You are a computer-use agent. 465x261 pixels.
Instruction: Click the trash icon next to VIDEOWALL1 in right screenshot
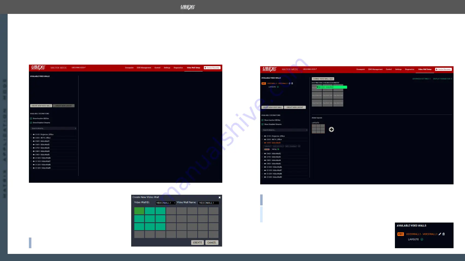(292, 83)
